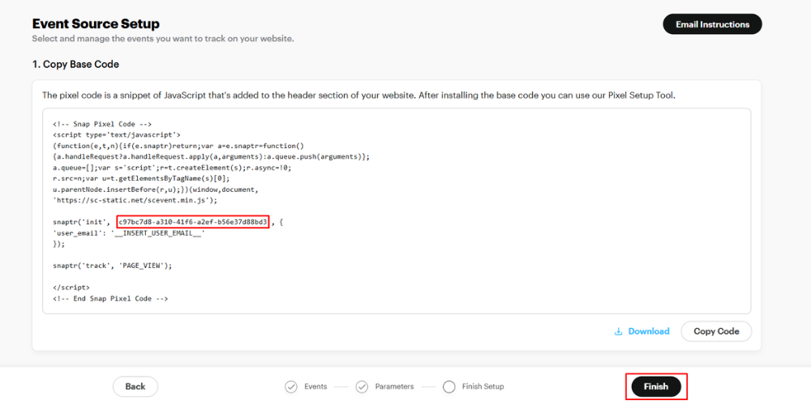
Task: Copy the pixel code with Copy Code
Action: [x=716, y=331]
